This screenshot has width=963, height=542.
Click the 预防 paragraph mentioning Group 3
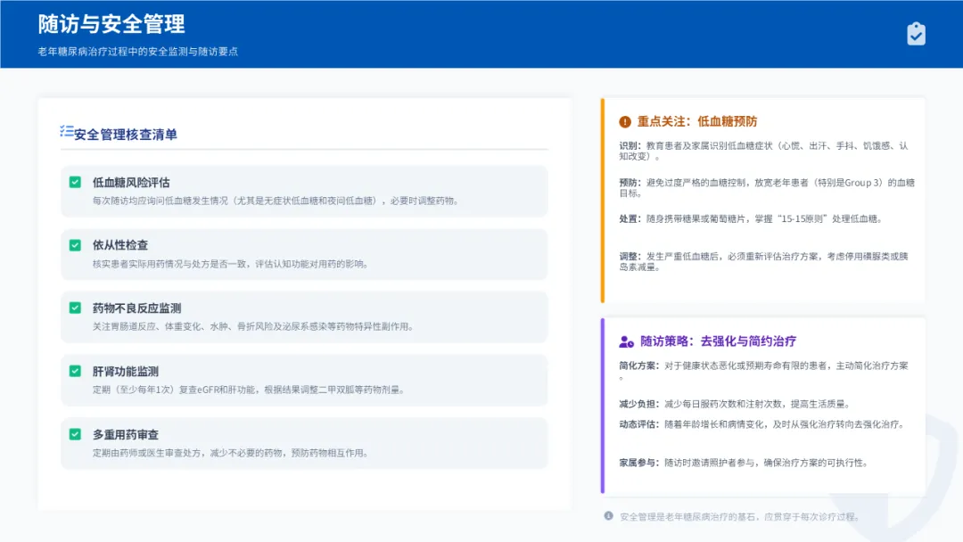click(767, 188)
